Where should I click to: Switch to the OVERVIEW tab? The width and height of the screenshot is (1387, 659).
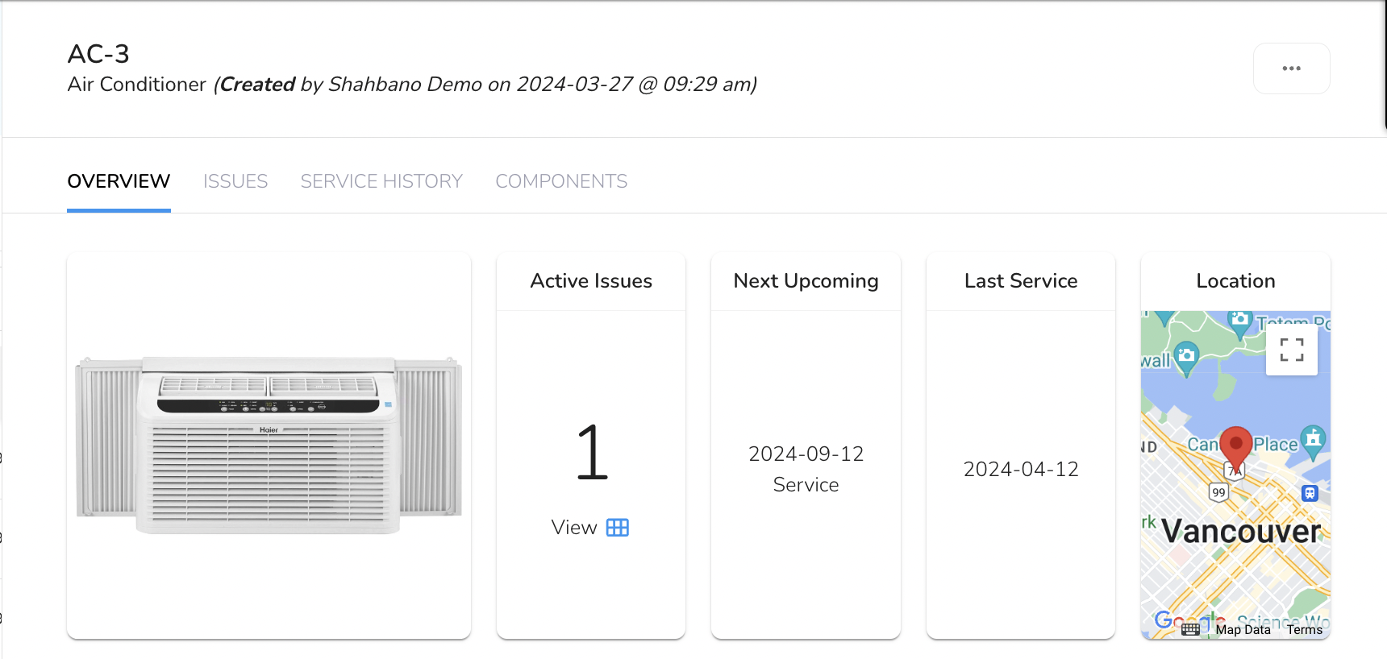(119, 181)
